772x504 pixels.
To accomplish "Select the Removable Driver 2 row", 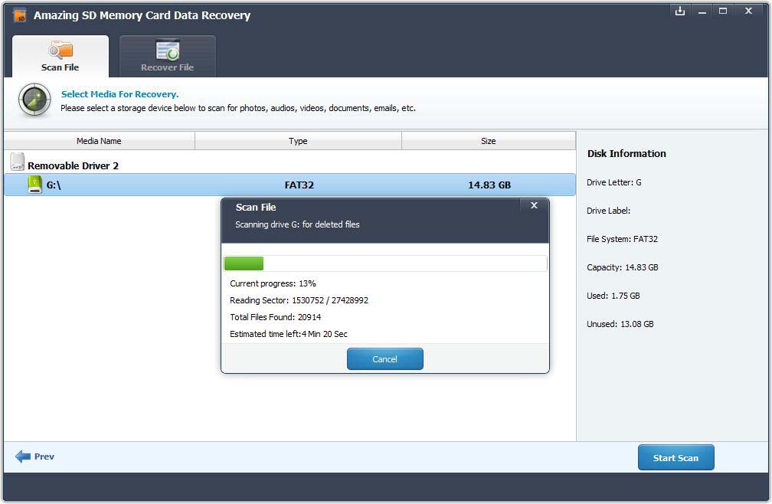I will (289, 164).
